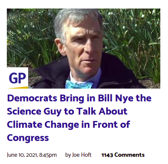Open the headline starting with 'Democrats Bring in'
Viewport: 168px width, 164px height.
pos(79,118)
